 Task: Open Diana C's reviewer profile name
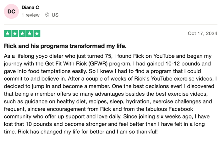pos(30,8)
